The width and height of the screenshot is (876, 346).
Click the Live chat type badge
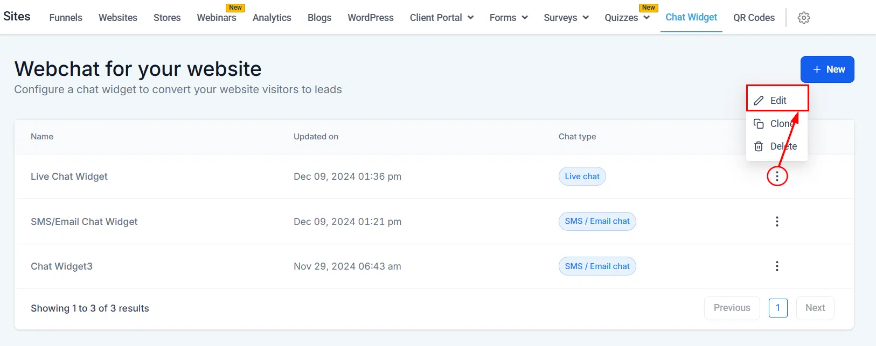click(582, 176)
